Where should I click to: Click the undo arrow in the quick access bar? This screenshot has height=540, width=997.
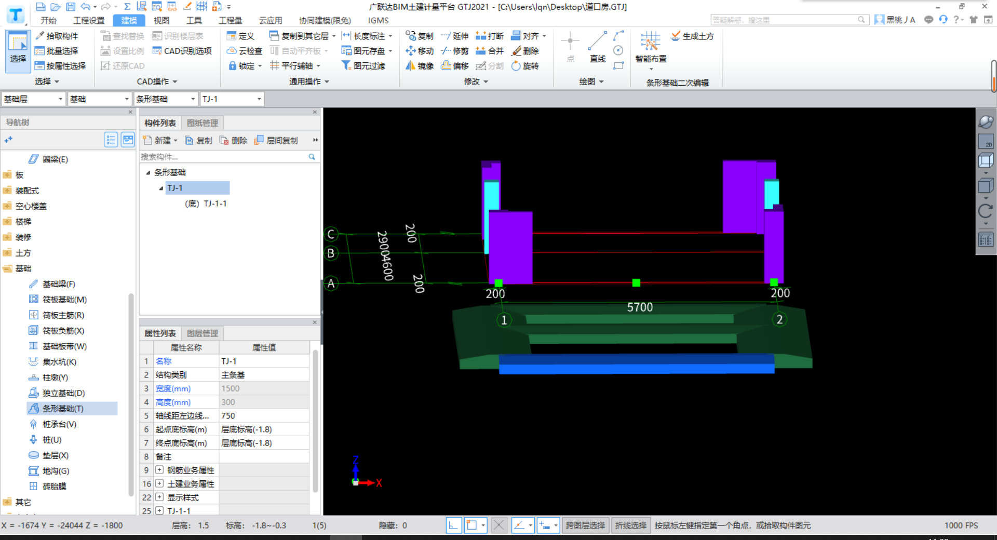coord(86,7)
